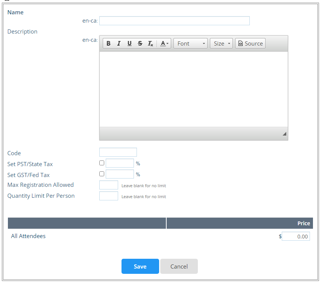Click the Cancel button
This screenshot has height=284, width=322.
(x=179, y=266)
